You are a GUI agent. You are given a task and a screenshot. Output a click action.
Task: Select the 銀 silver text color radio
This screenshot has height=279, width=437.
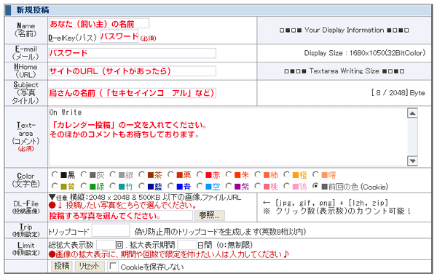[113, 174]
